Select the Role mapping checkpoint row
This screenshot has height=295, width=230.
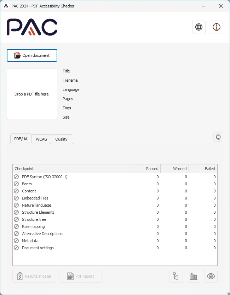(115, 226)
